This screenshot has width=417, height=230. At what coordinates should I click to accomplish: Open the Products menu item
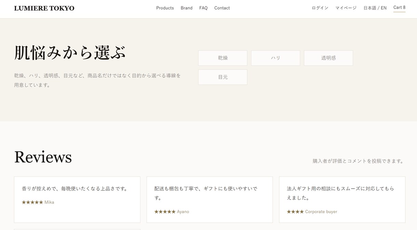[x=165, y=8]
